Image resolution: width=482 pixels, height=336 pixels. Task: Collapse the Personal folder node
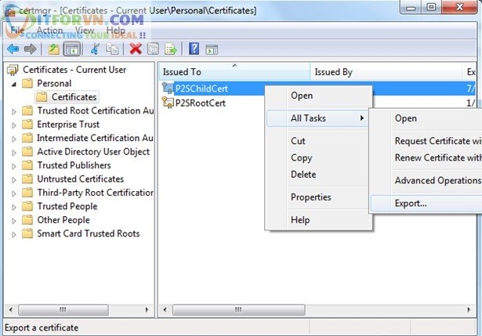coord(13,83)
